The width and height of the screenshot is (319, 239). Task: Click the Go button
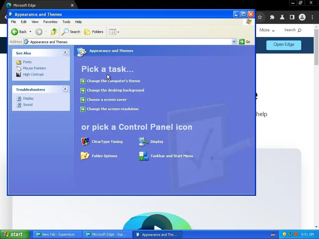[x=245, y=42]
